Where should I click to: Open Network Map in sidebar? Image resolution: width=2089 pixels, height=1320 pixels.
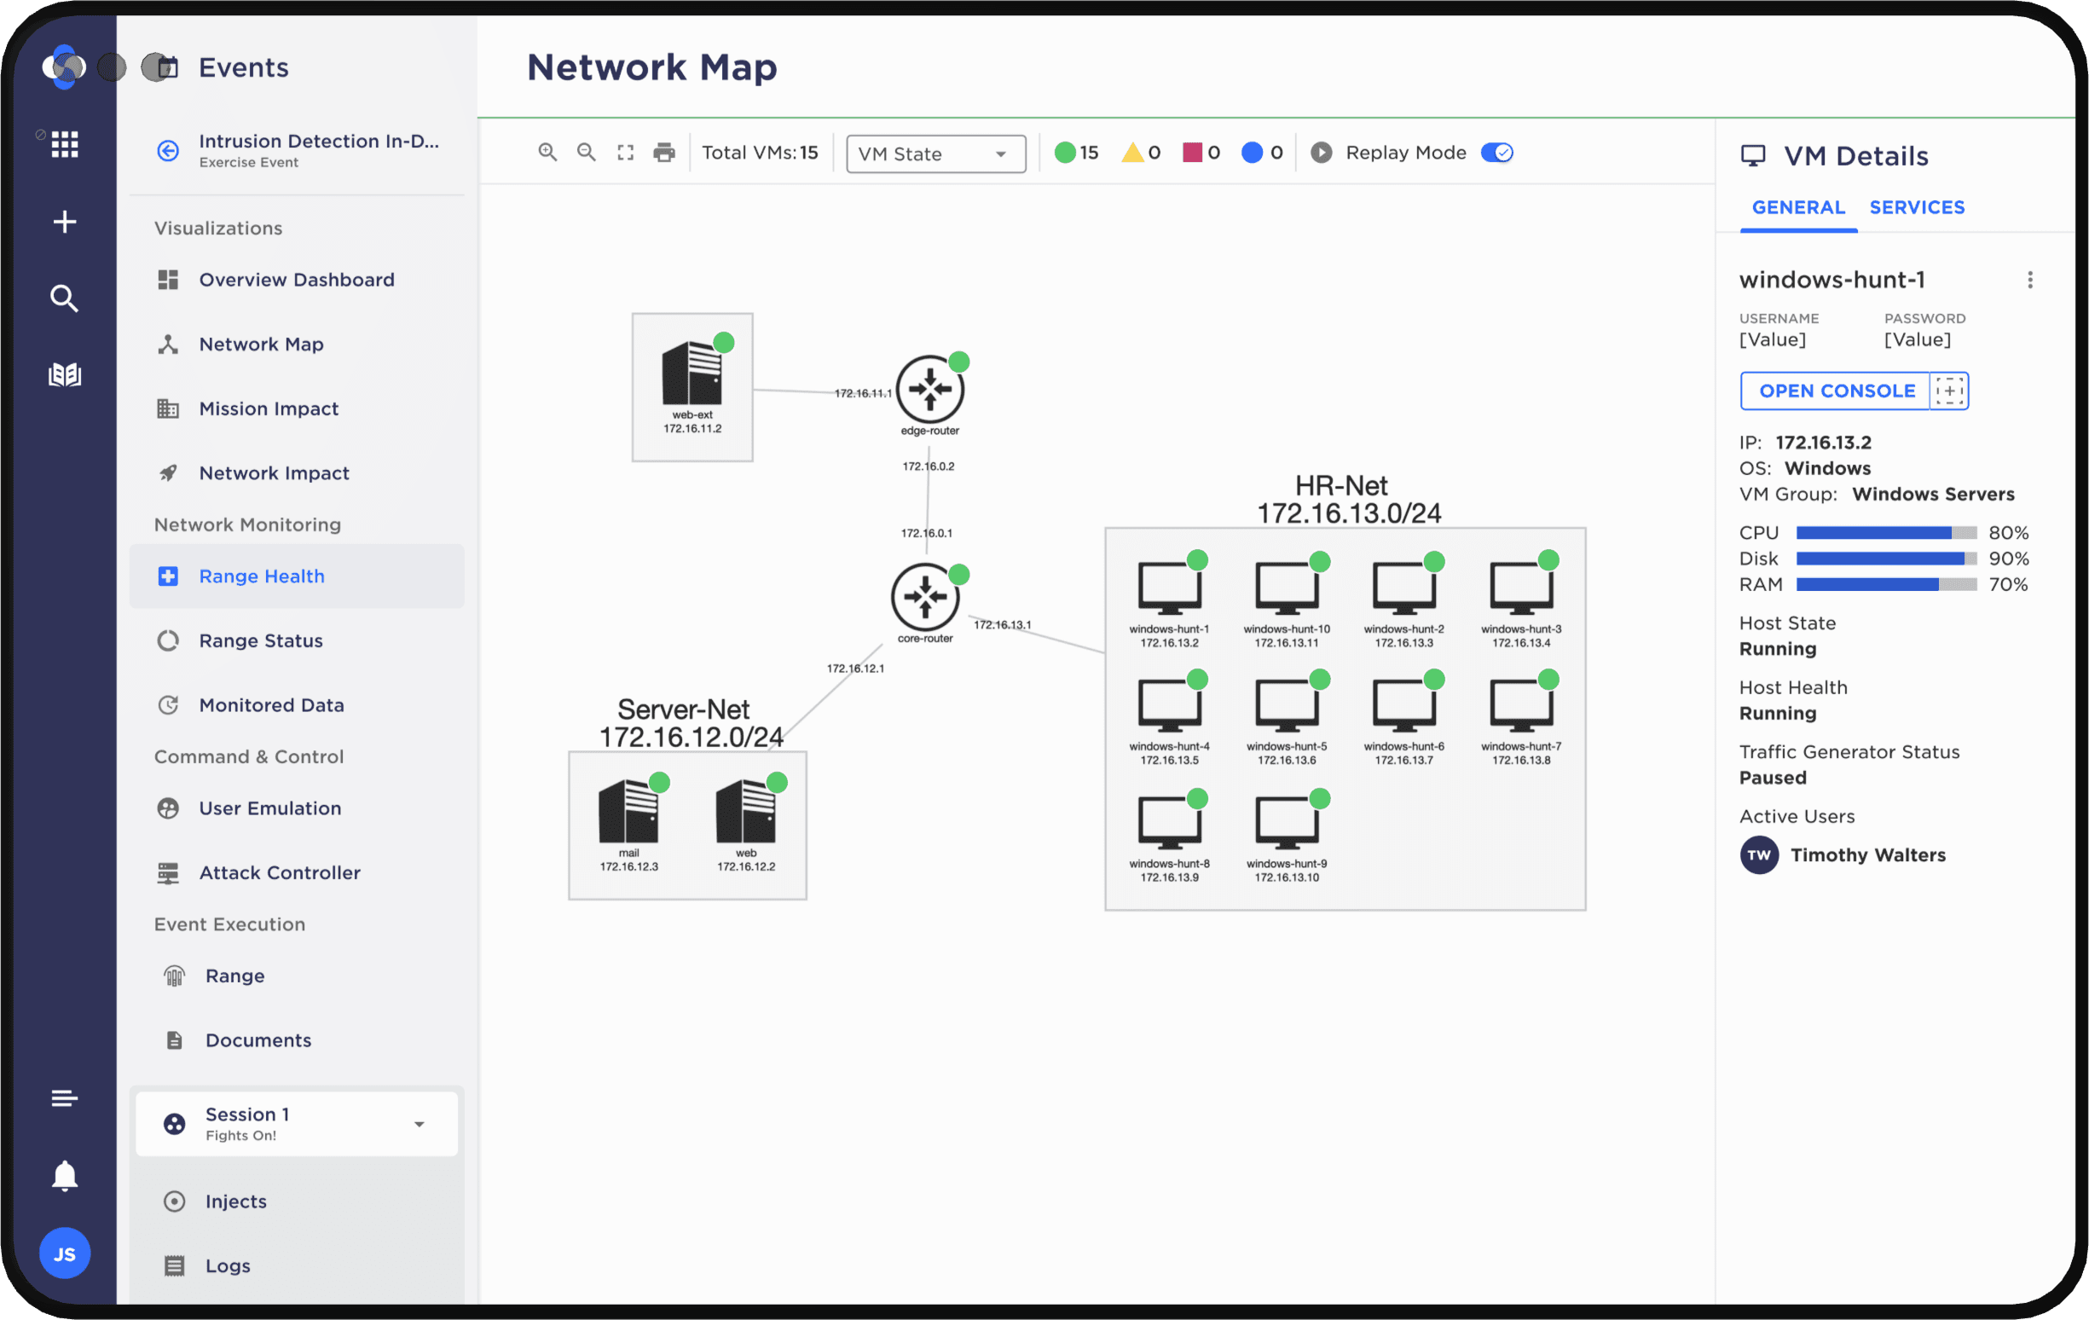tap(297, 344)
